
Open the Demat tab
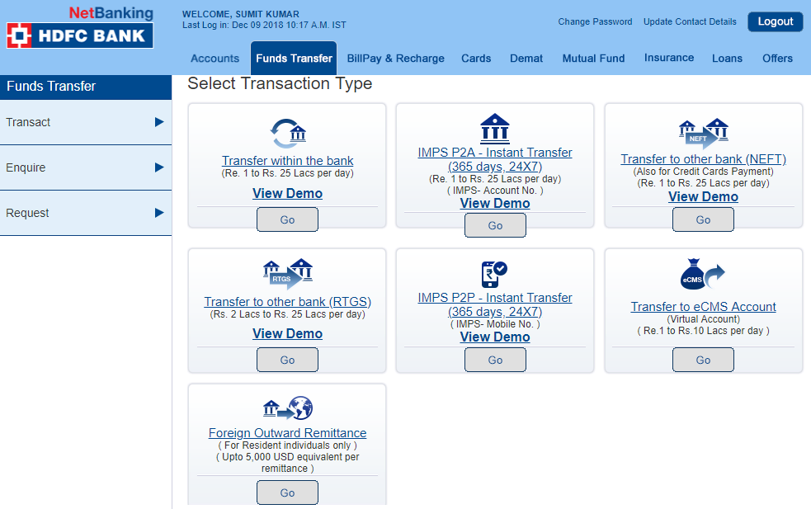526,59
